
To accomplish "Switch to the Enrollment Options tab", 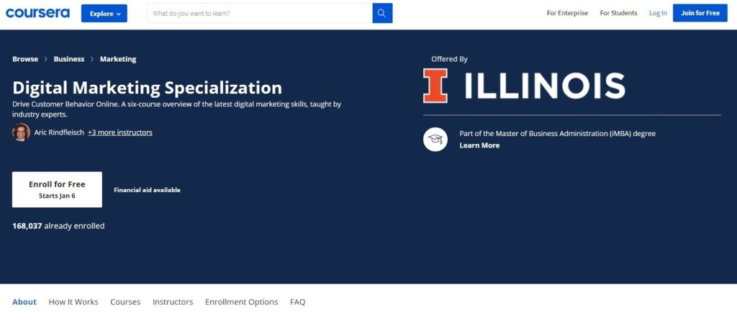I will pyautogui.click(x=242, y=302).
